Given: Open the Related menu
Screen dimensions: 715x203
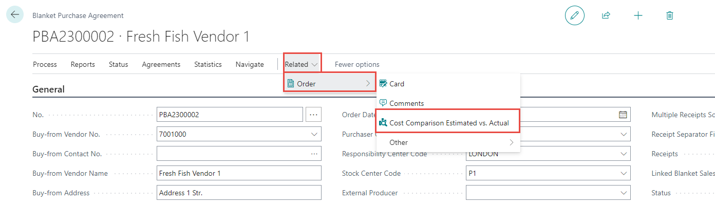Looking at the screenshot, I should 302,64.
